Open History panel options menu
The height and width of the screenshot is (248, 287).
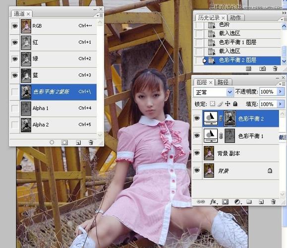pos(284,19)
